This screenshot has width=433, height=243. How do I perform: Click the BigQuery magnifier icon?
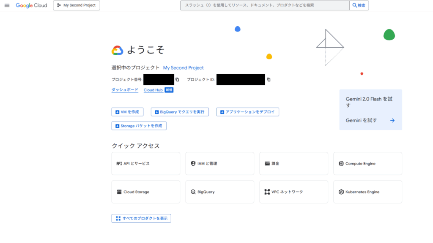(x=193, y=192)
